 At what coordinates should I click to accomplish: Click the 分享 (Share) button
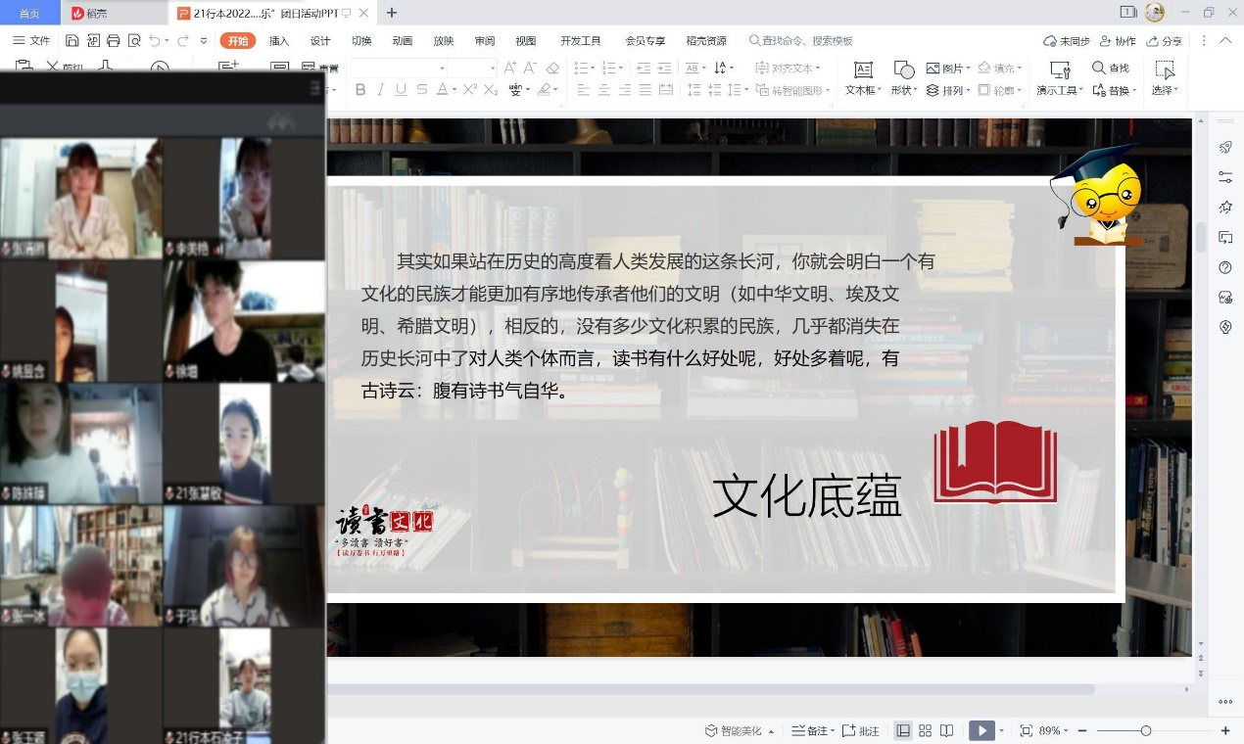(1164, 41)
